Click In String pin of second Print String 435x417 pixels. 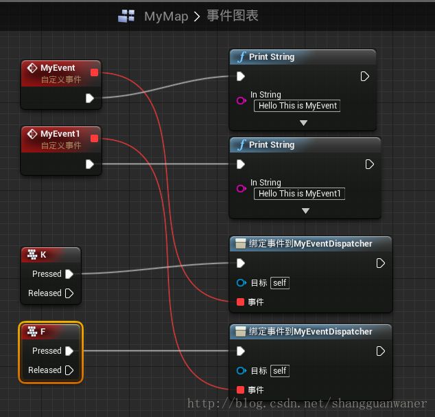(x=242, y=188)
